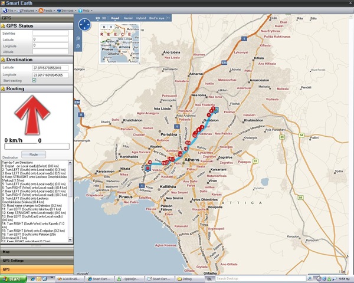Image resolution: width=354 pixels, height=283 pixels.
Task: Click the red waypoint marker numbered 36
Action: (x=150, y=162)
